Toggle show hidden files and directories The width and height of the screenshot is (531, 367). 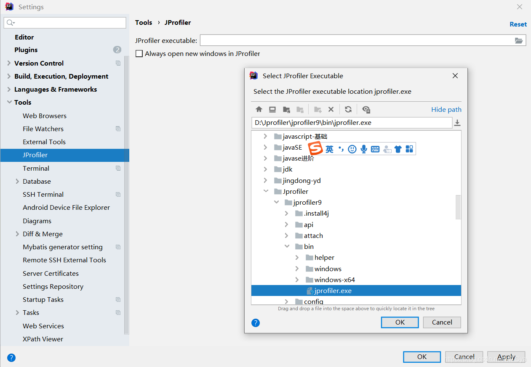366,109
